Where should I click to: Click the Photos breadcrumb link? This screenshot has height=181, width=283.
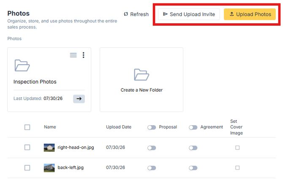click(x=14, y=38)
